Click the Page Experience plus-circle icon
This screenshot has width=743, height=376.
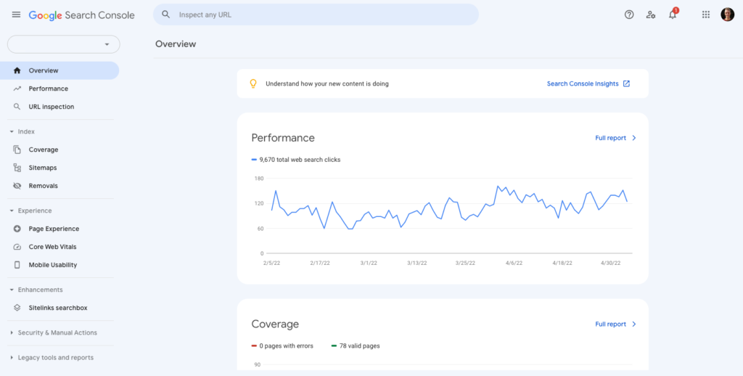coord(17,229)
